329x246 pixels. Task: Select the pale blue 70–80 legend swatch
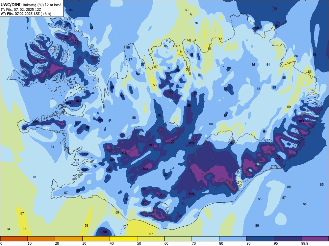click(205, 239)
